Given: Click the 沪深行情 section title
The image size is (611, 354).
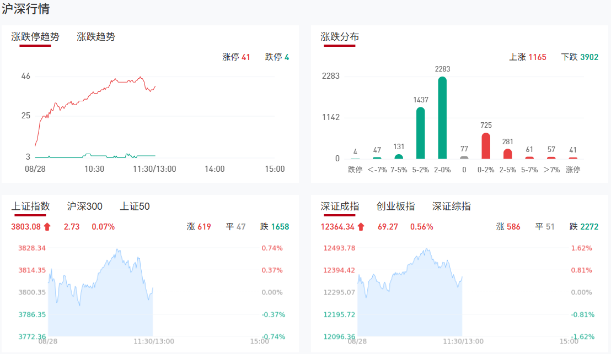Looking at the screenshot, I should tap(26, 9).
